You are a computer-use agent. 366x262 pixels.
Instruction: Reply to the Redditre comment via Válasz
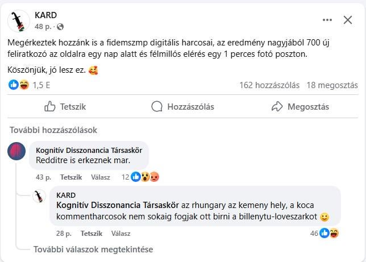click(x=101, y=177)
